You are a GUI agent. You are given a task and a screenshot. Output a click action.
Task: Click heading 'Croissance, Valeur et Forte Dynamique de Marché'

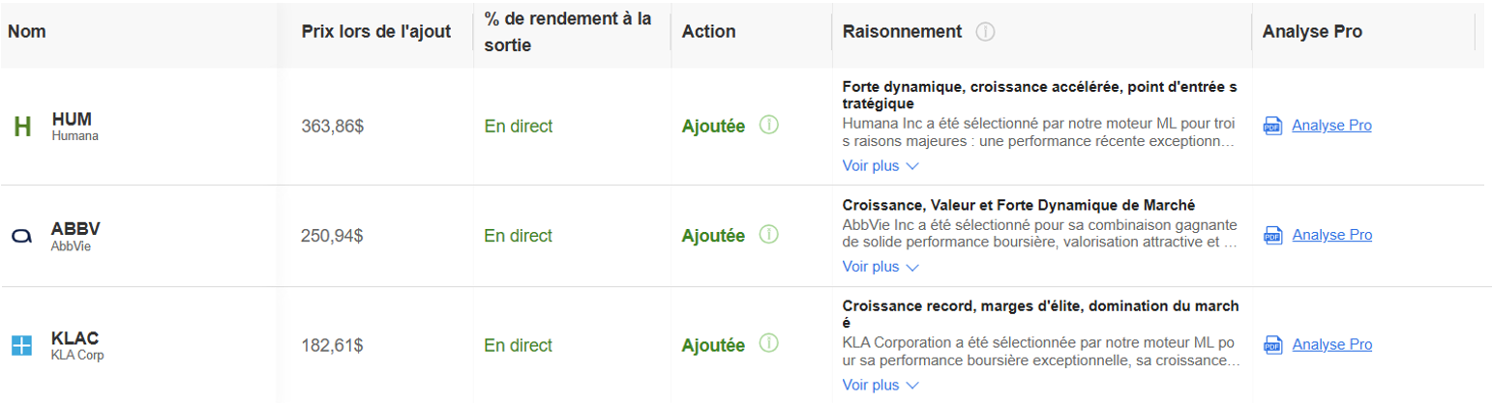coord(1019,205)
